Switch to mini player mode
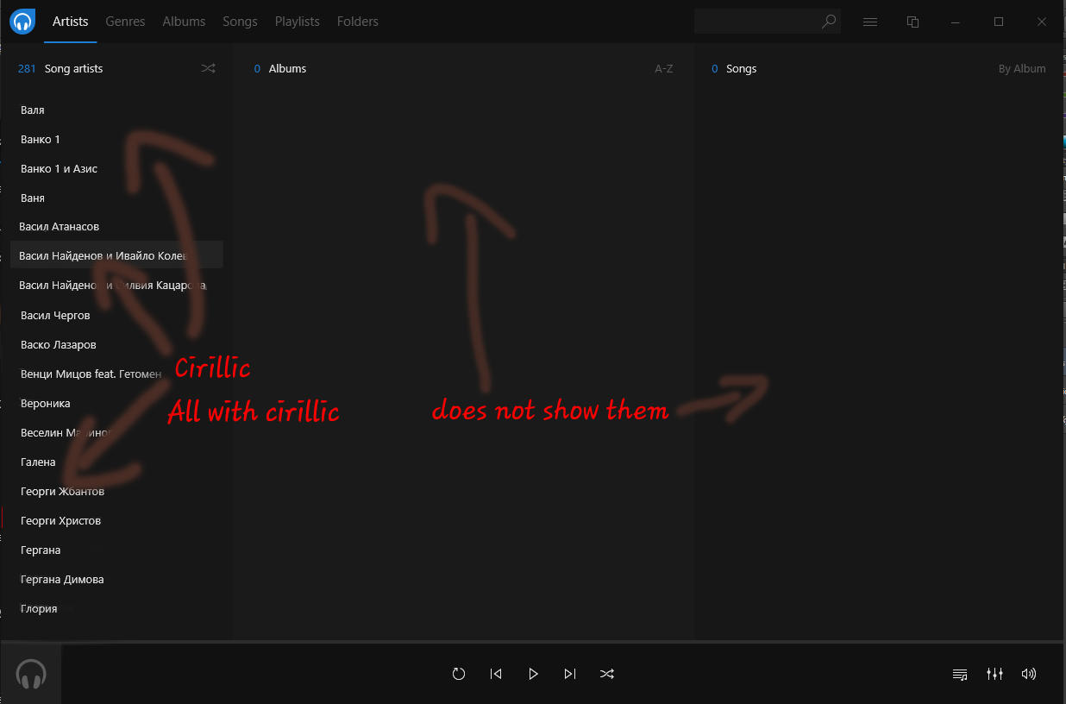Viewport: 1066px width, 704px height. [x=912, y=22]
